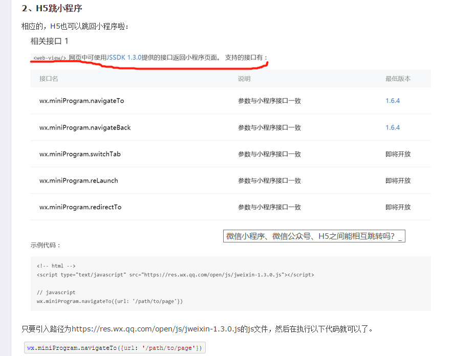
Task: Click the https://res.wx.qq.com/open/js/jweixin-1.3.0.js URL in the paragraph
Action: (x=156, y=329)
